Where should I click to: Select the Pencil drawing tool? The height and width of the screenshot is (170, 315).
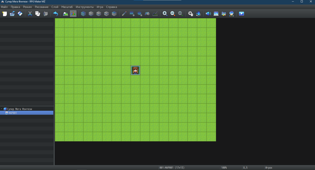click(x=124, y=14)
